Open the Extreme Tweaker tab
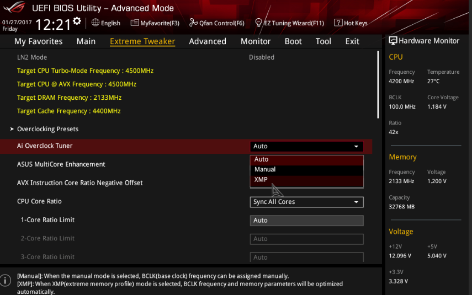The width and height of the screenshot is (472, 295). point(142,41)
